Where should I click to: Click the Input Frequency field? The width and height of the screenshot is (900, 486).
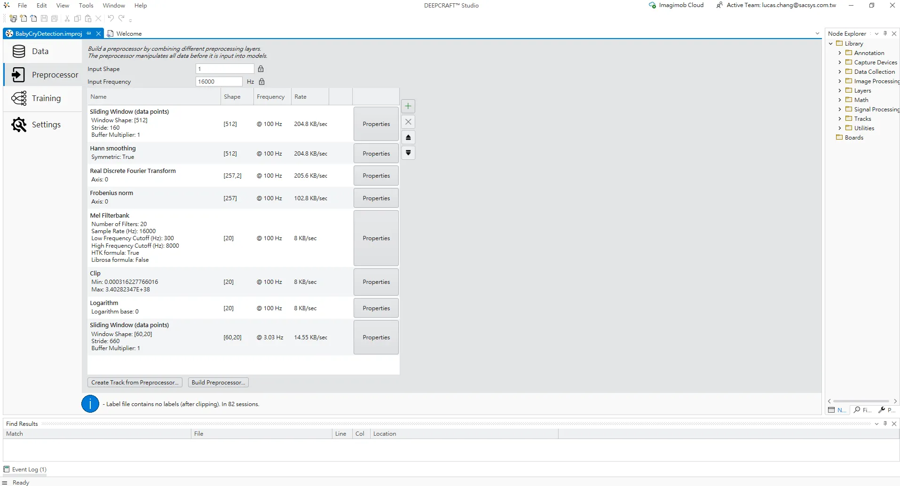[219, 82]
